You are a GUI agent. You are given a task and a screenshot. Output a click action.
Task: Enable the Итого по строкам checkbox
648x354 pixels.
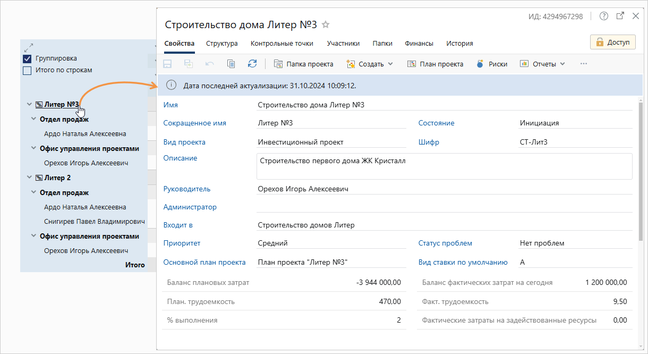pyautogui.click(x=27, y=70)
